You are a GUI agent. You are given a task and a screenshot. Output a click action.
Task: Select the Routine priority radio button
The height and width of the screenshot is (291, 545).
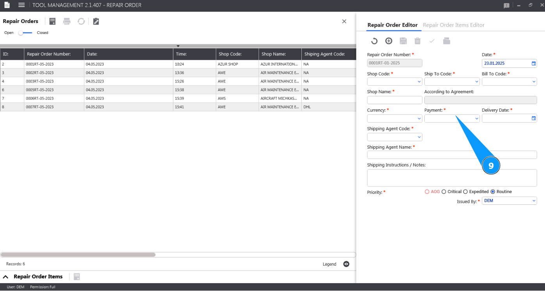coord(493,192)
